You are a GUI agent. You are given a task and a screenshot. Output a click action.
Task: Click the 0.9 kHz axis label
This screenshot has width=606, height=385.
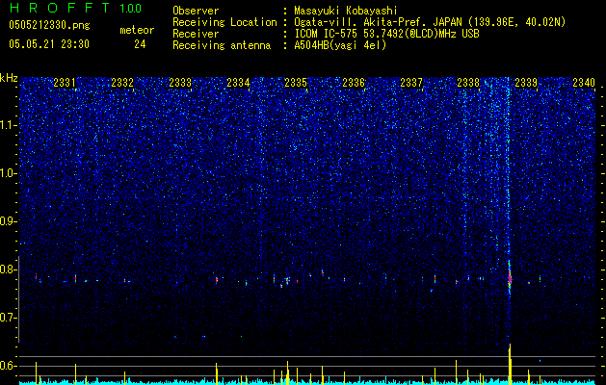point(9,221)
